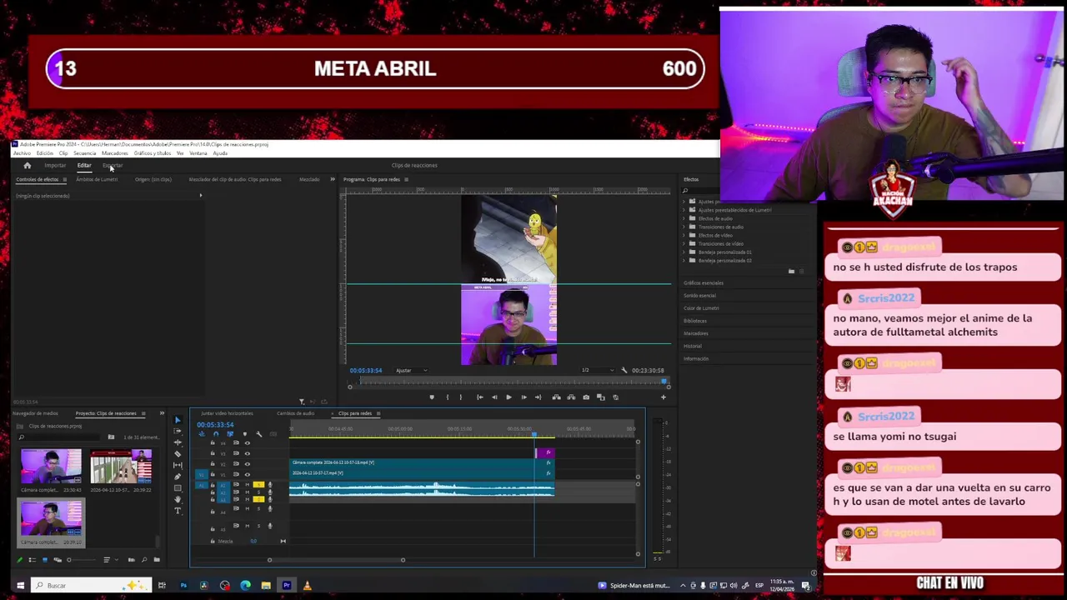Expand Transiciones de audio folder
This screenshot has height=600, width=1067.
[684, 227]
